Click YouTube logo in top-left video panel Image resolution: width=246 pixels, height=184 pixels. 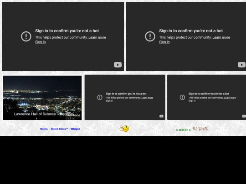click(x=118, y=65)
